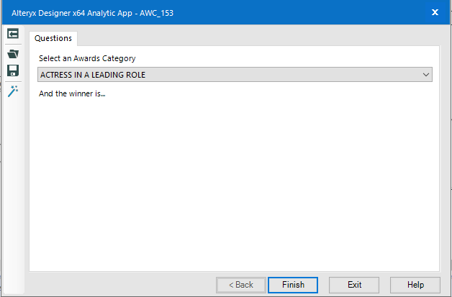Click the 'And the winner is...' text

[x=73, y=94]
